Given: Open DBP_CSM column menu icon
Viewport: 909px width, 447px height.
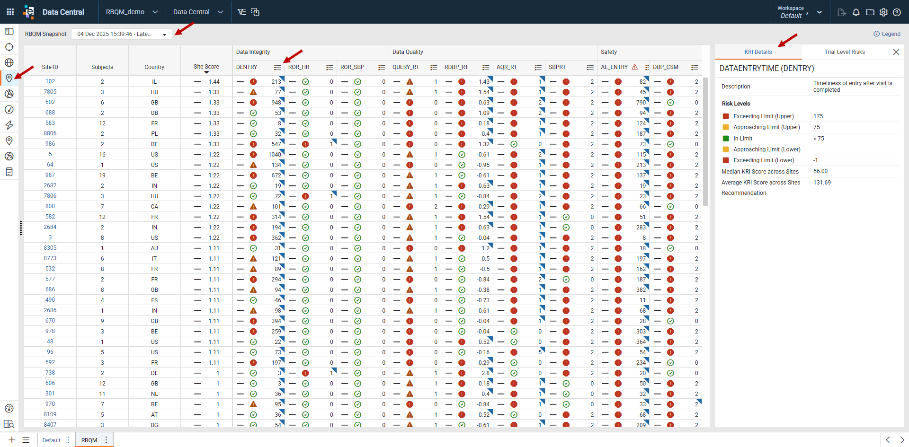Looking at the screenshot, I should tap(695, 68).
